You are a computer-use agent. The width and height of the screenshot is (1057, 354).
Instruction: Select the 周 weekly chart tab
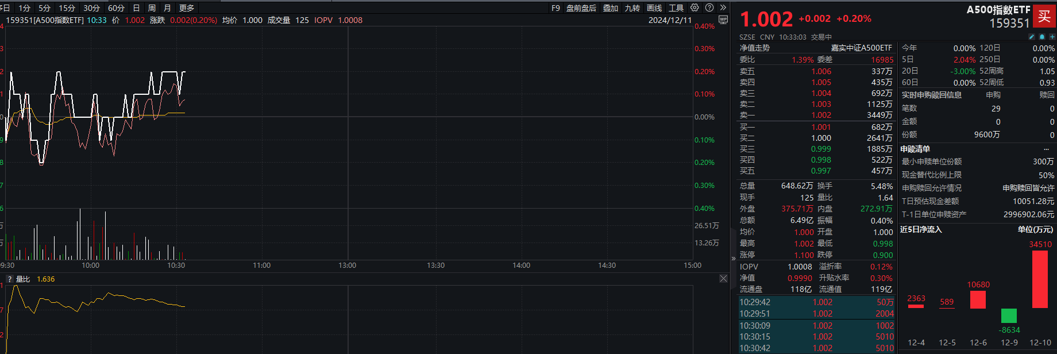tap(152, 8)
